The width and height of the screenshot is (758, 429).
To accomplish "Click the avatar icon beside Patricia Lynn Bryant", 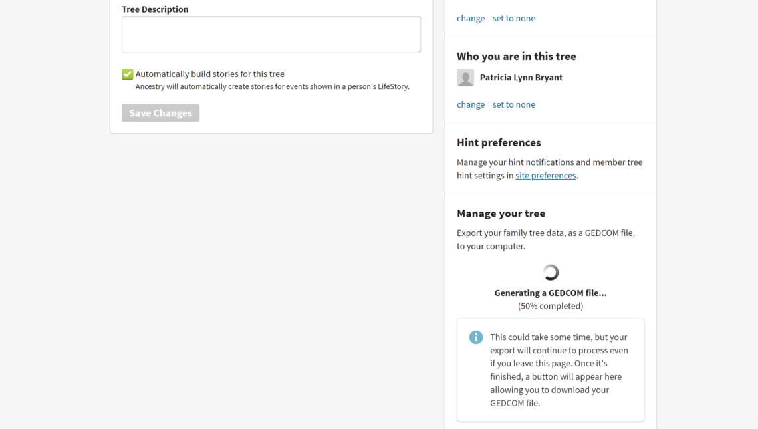I will tap(465, 78).
